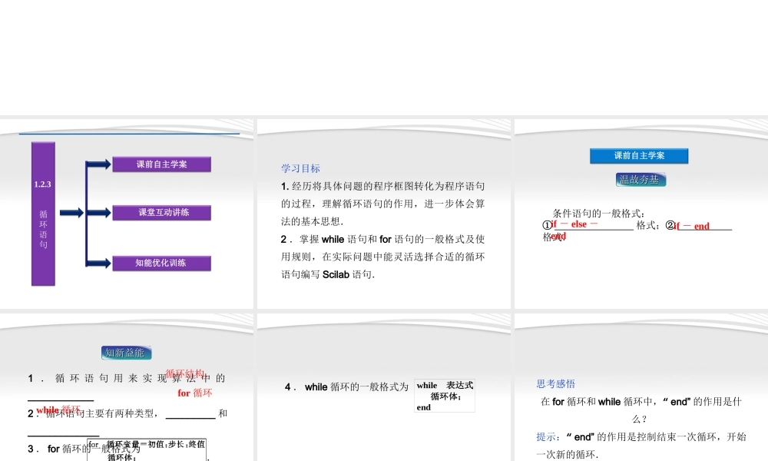Click the arrow pointing to 课堂互动讲练
768x461 pixels.
click(98, 213)
